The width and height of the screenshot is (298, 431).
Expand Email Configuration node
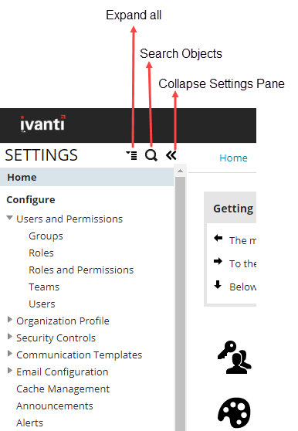[10, 371]
